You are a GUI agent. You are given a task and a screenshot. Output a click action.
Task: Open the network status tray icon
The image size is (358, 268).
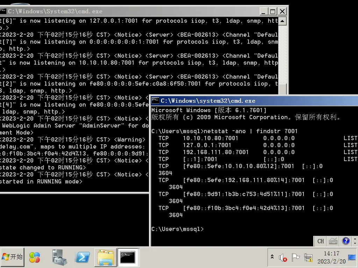308,258
